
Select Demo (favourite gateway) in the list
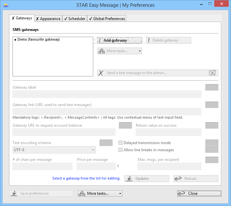(37, 39)
